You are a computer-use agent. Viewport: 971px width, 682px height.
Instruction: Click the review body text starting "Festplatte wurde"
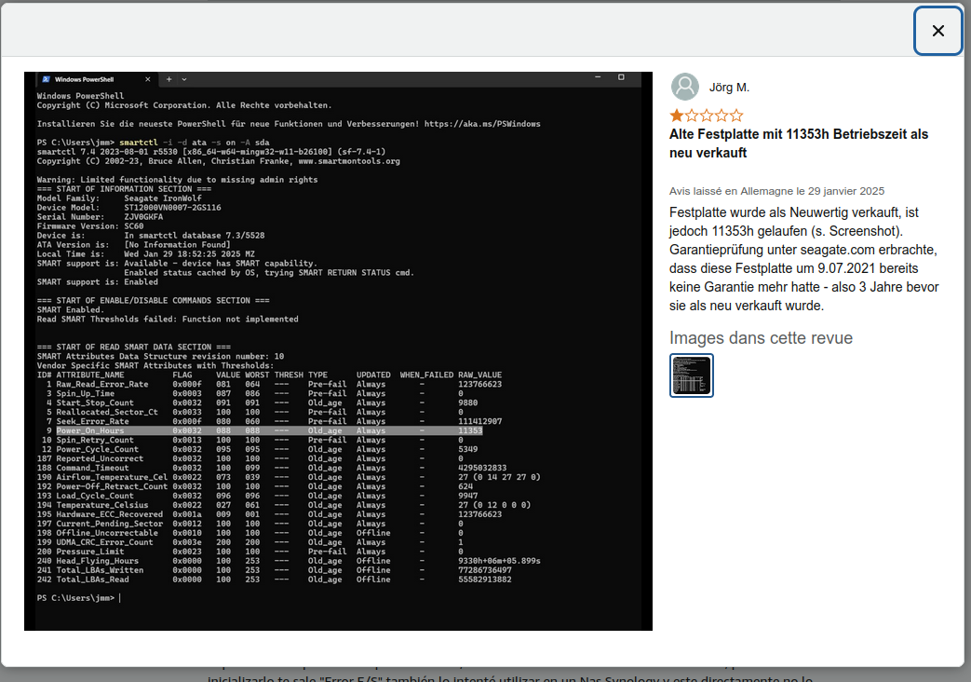[803, 259]
